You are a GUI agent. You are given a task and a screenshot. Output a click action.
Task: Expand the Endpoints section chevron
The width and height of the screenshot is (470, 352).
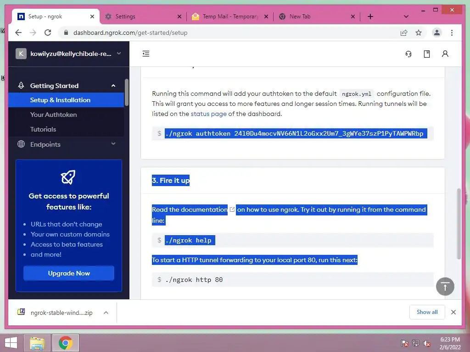point(113,144)
